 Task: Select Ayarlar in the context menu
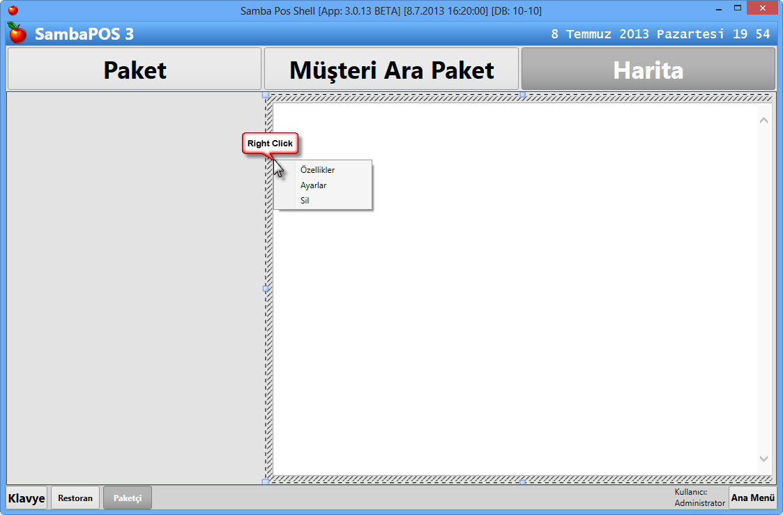click(313, 185)
